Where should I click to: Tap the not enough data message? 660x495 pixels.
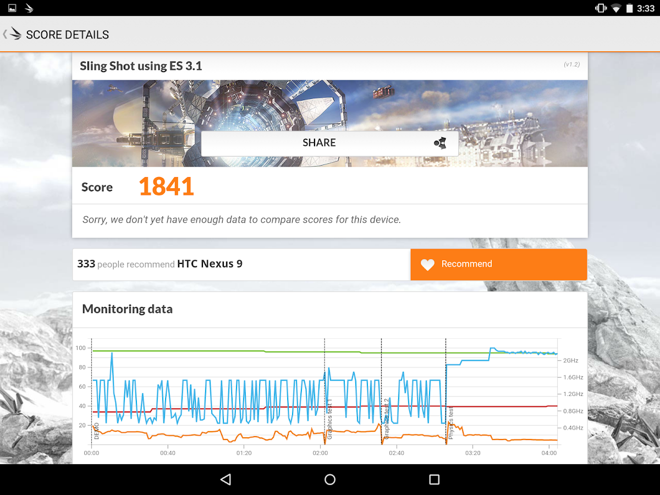(241, 219)
